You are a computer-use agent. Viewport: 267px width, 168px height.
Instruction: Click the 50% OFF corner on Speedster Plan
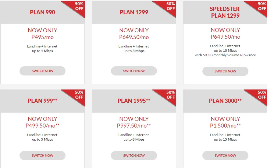tap(261, 6)
